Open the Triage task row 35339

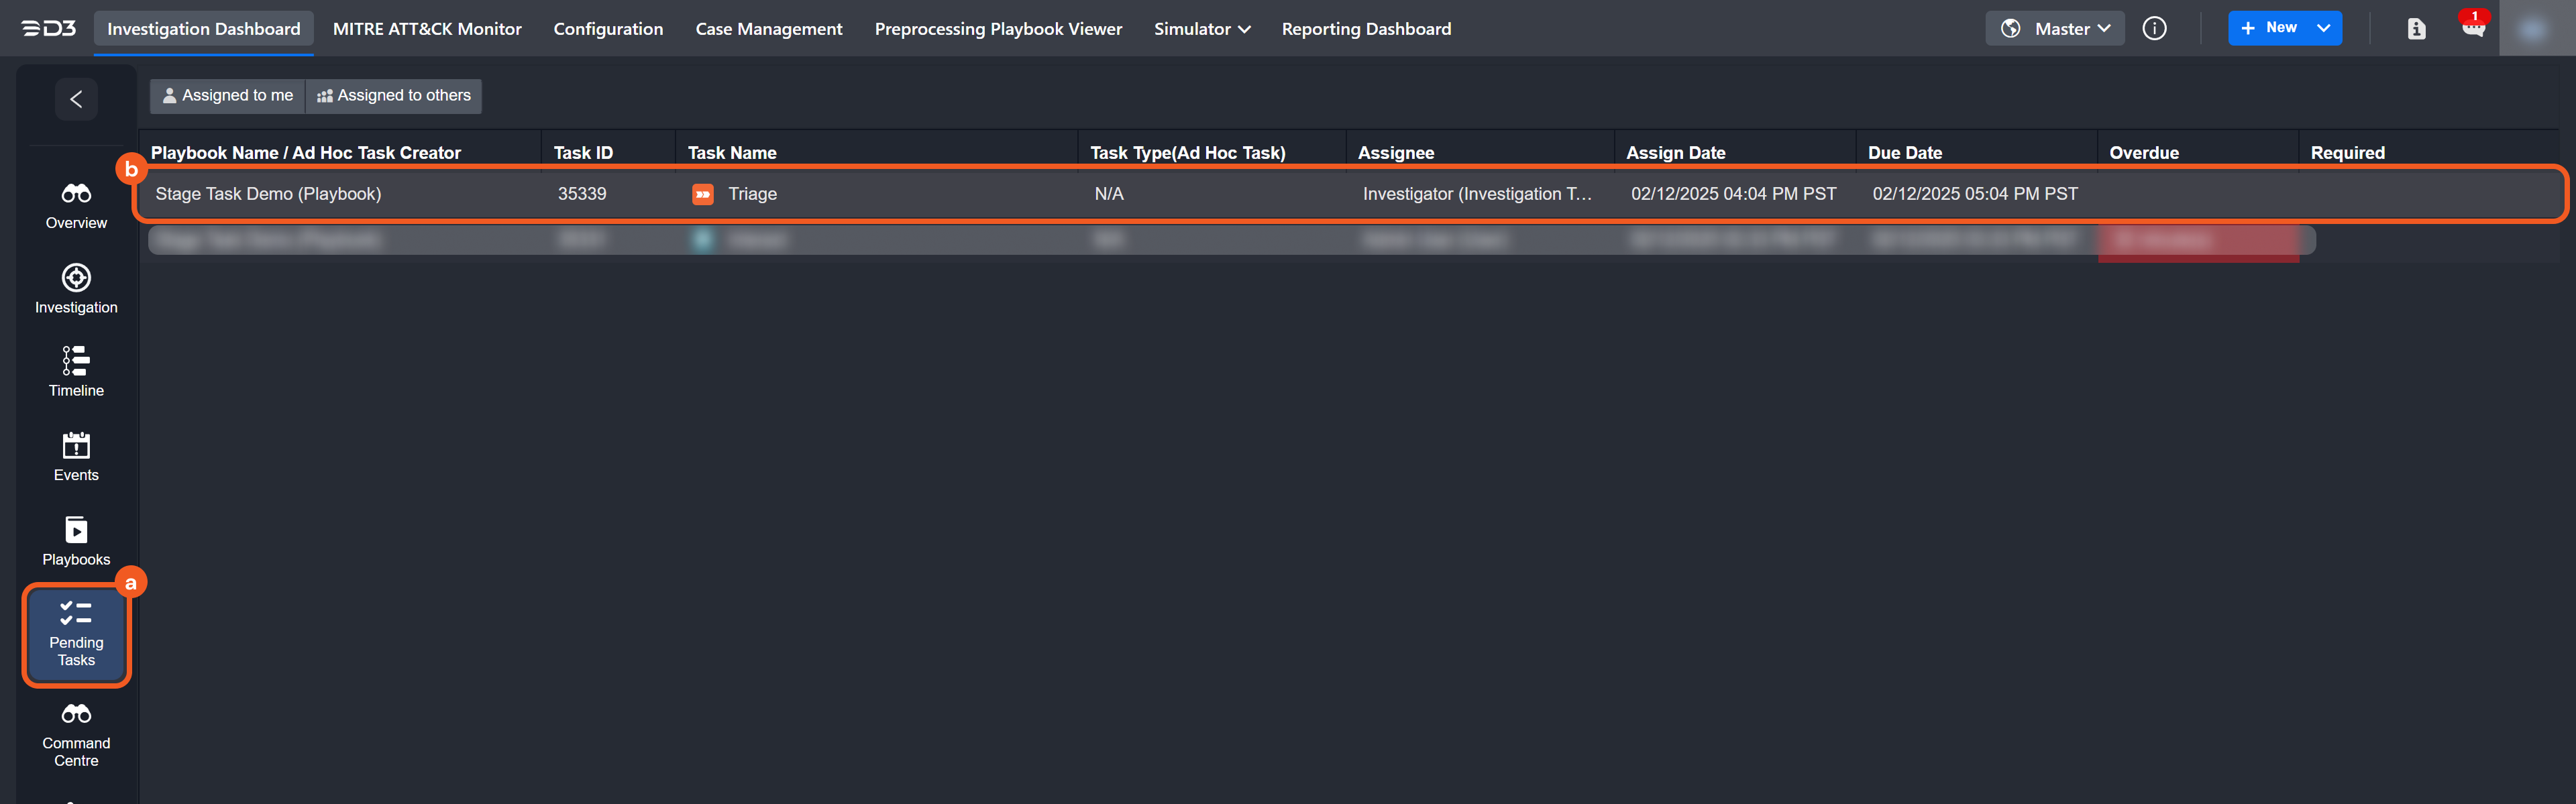pyautogui.click(x=752, y=194)
